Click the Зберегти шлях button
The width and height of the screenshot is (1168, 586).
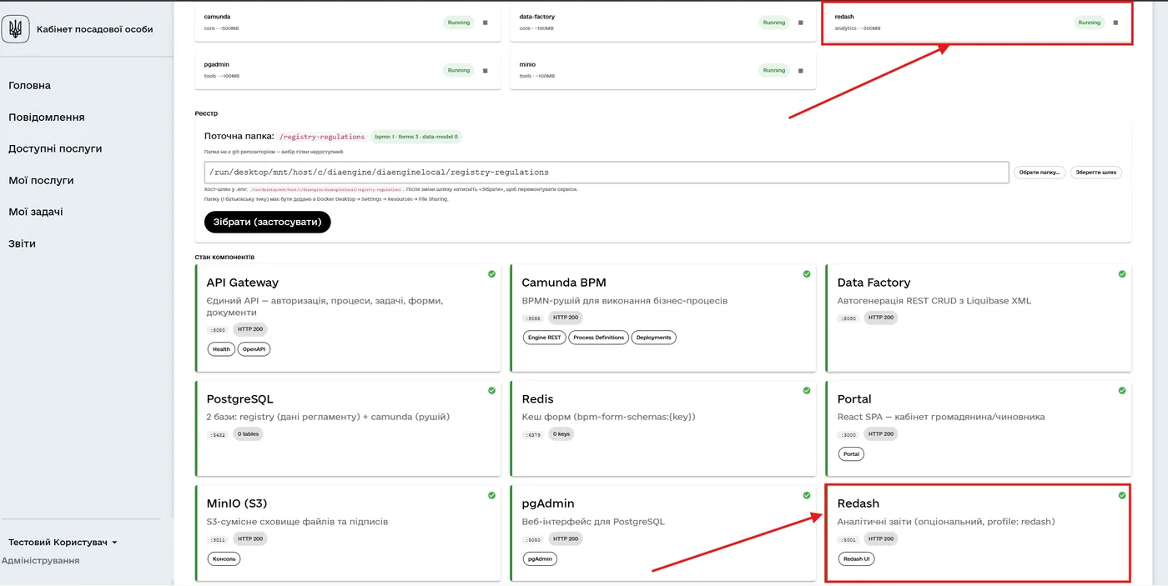[x=1096, y=173]
